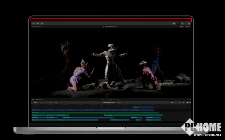Click the Import Media arrow icon

pos(34,23)
